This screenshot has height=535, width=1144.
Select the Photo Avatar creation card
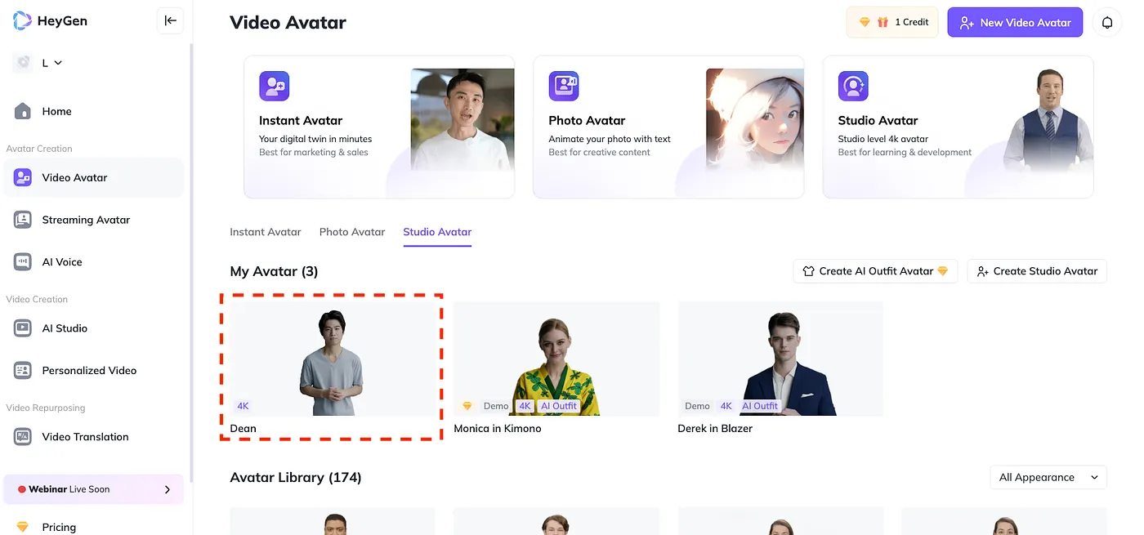[668, 127]
